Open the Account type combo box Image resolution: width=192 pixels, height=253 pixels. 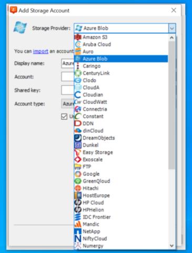point(68,104)
